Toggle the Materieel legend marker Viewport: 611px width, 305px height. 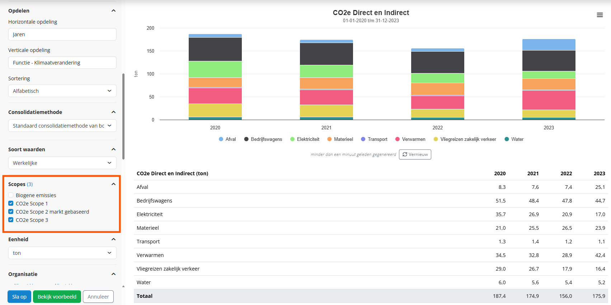click(x=329, y=139)
